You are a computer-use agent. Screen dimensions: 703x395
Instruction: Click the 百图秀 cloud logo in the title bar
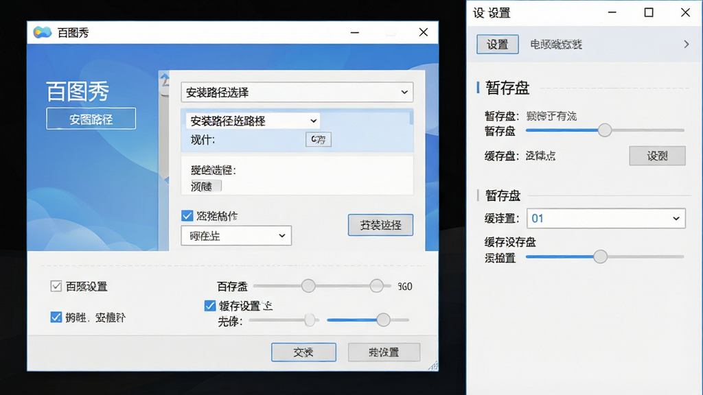click(43, 32)
